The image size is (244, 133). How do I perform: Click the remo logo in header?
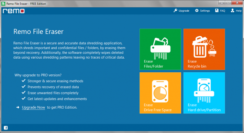click(13, 11)
